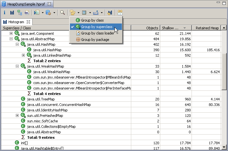The width and height of the screenshot is (228, 151).
Task: Open the Dominator Tree icon
Action: click(x=20, y=13)
